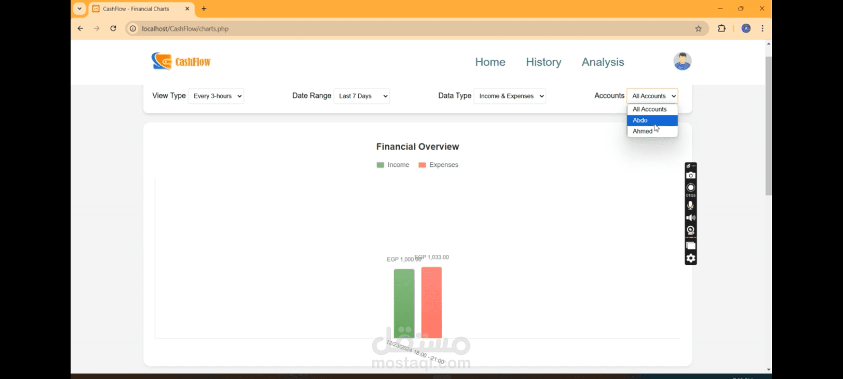
Task: View site information icon in address bar
Action: tap(133, 28)
